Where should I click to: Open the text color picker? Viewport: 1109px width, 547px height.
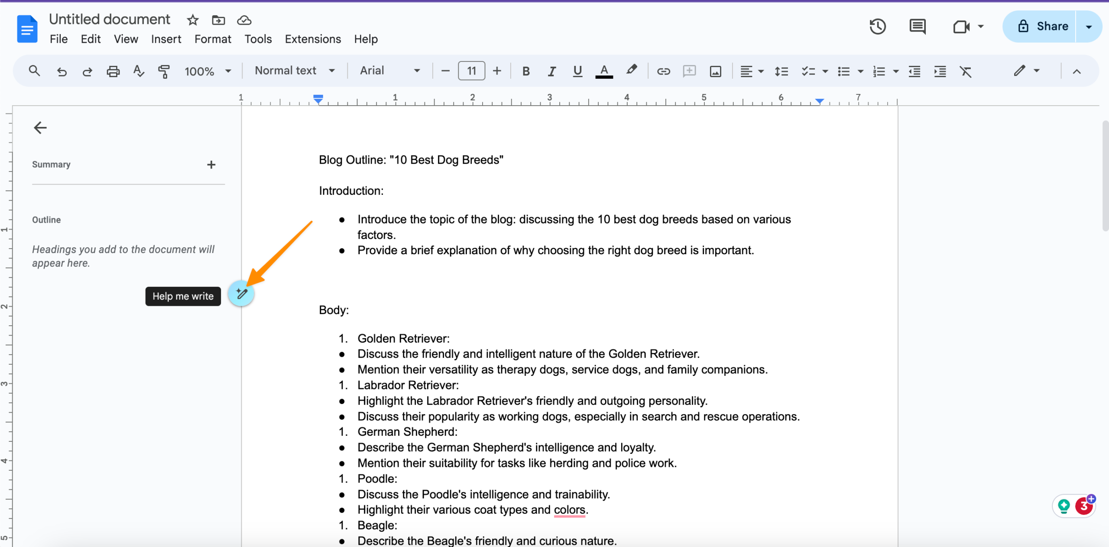(x=604, y=71)
